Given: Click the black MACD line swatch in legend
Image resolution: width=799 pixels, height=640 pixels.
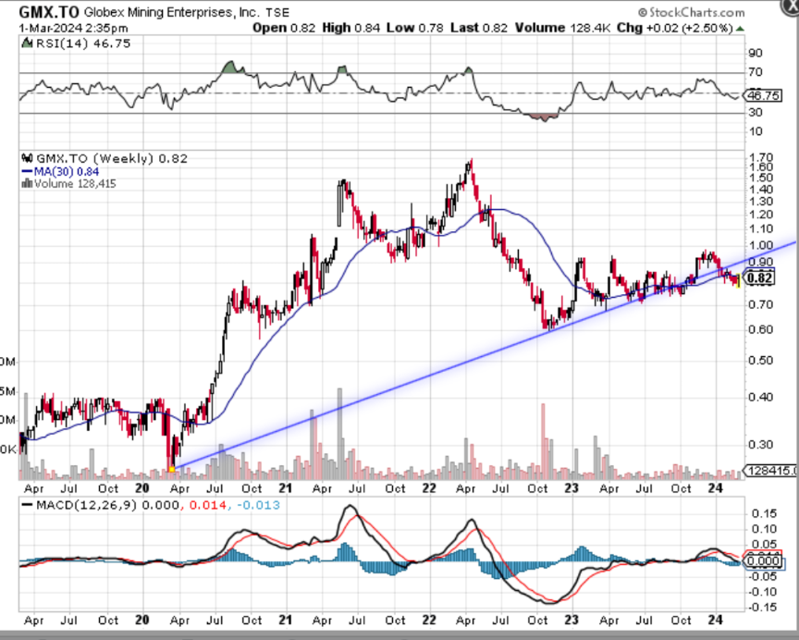Looking at the screenshot, I should point(28,505).
